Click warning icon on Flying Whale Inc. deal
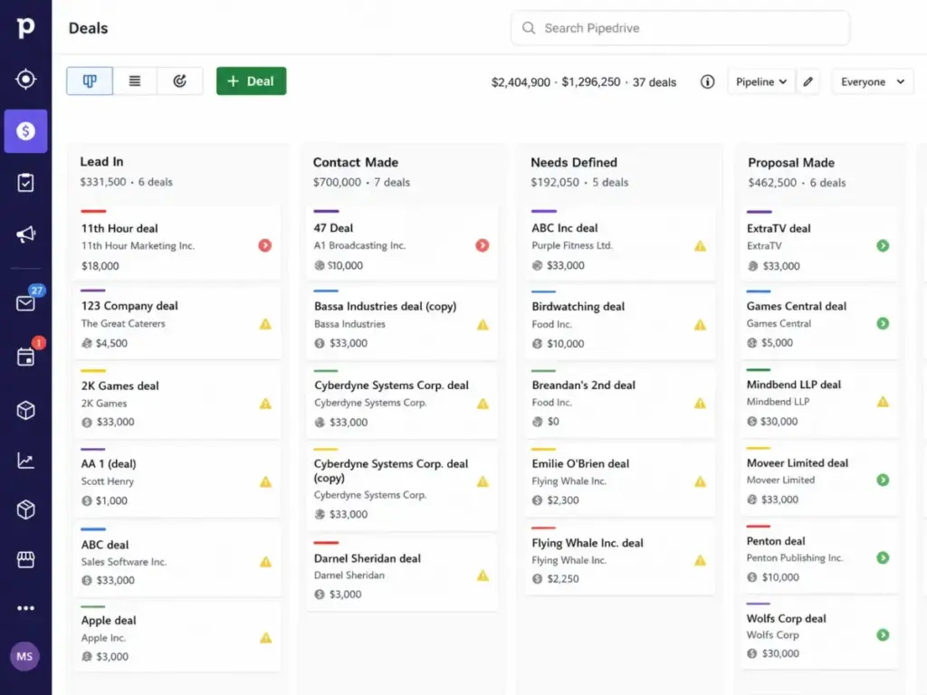Viewport: 927px width, 695px height. [x=700, y=560]
